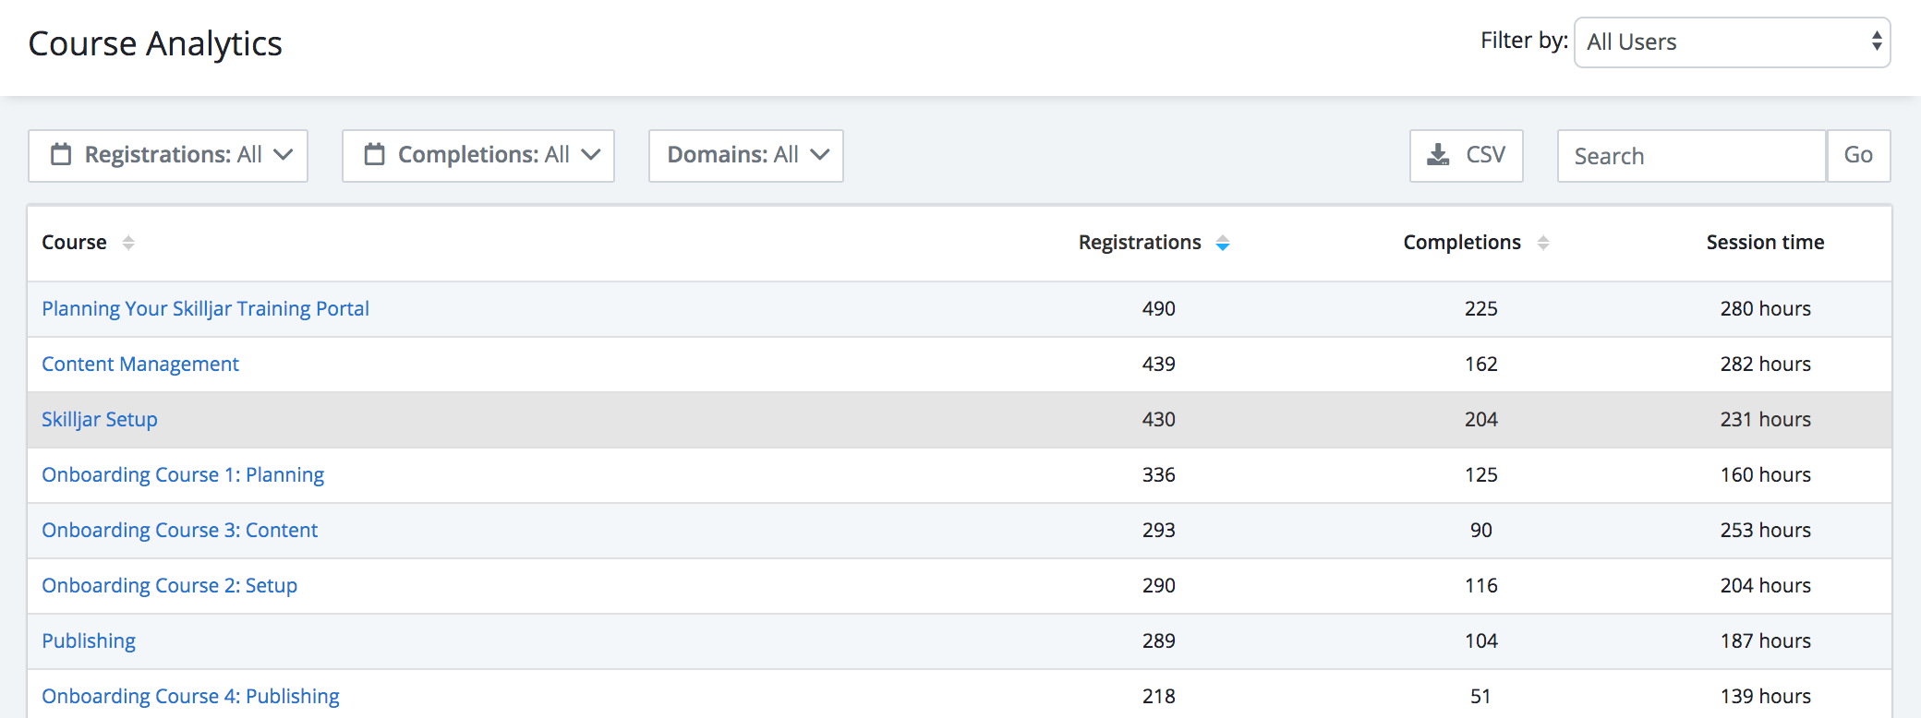The width and height of the screenshot is (1921, 718).
Task: Sort by Completions column arrows
Action: [x=1543, y=243]
